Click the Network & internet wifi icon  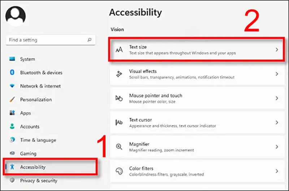[x=12, y=86]
